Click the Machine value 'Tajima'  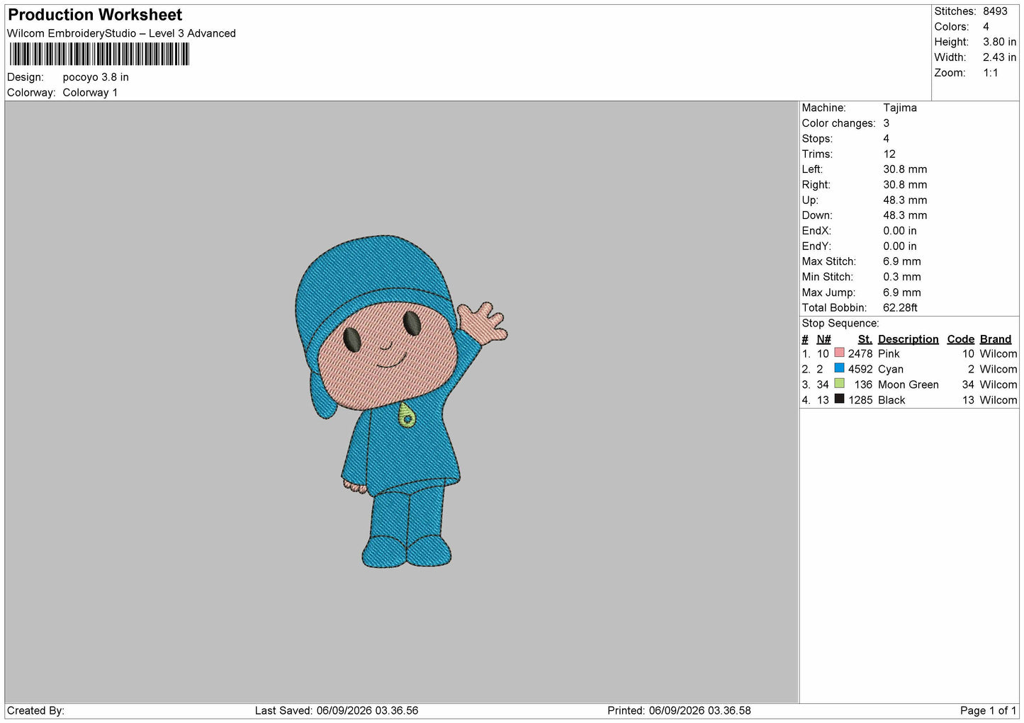(x=900, y=108)
